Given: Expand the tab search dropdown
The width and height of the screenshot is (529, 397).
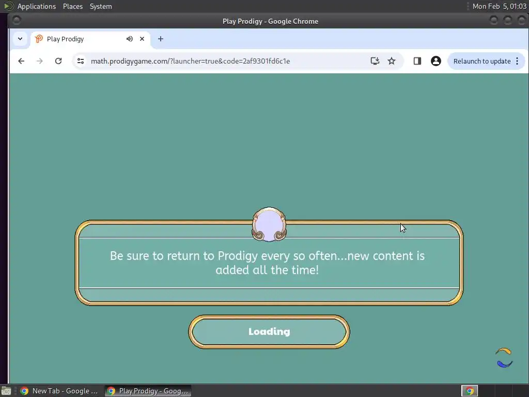Looking at the screenshot, I should [20, 39].
